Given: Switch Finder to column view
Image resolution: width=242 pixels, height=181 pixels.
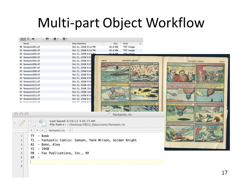Looking at the screenshot, I should pos(28,39).
